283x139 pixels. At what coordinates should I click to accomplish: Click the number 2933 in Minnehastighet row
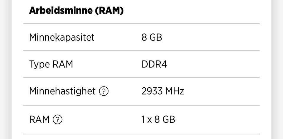click(152, 91)
